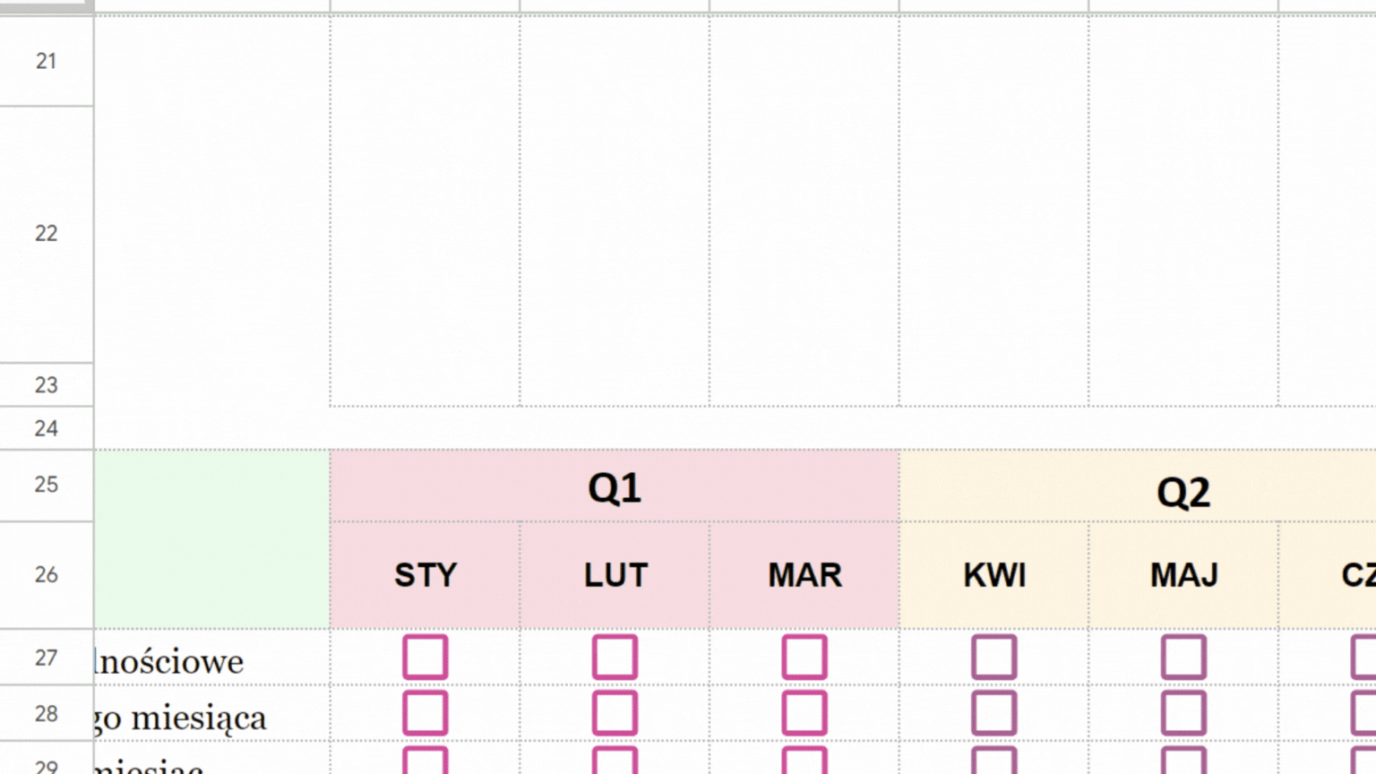Click the MAR month header cell
This screenshot has width=1376, height=774.
click(804, 575)
